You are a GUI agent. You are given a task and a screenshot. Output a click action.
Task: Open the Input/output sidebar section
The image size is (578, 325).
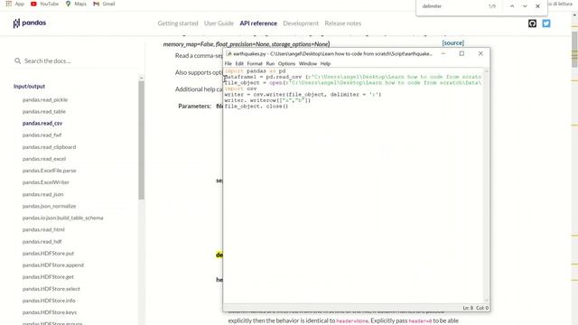[x=29, y=87]
